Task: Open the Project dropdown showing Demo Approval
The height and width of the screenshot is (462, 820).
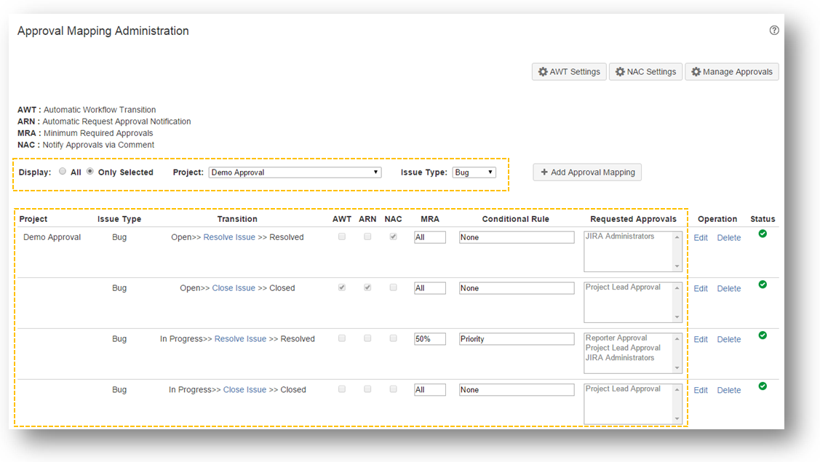Action: (x=295, y=172)
